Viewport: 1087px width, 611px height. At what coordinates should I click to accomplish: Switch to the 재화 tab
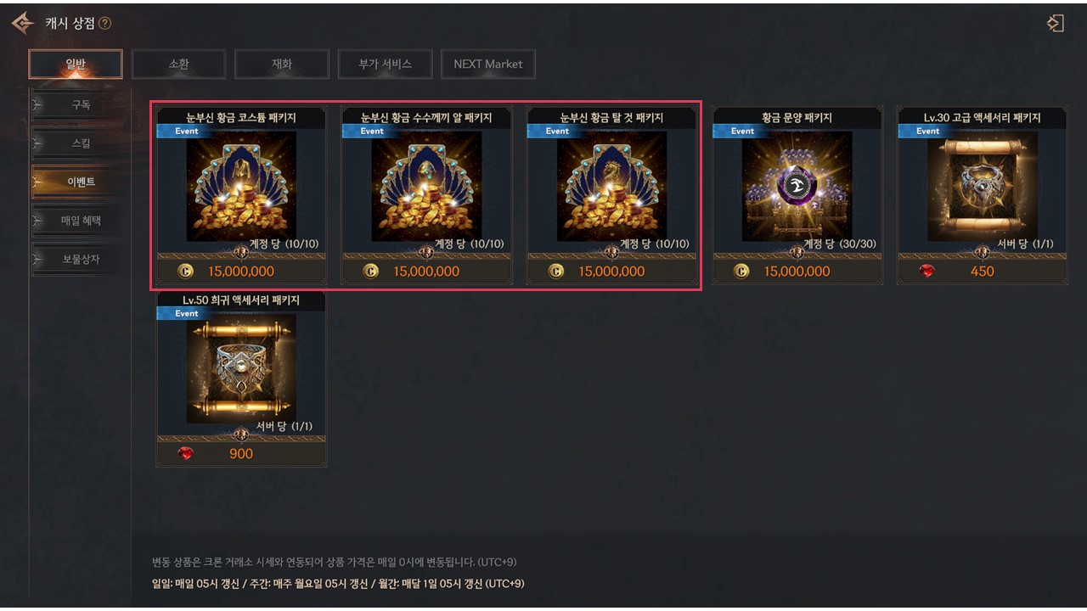click(x=281, y=64)
